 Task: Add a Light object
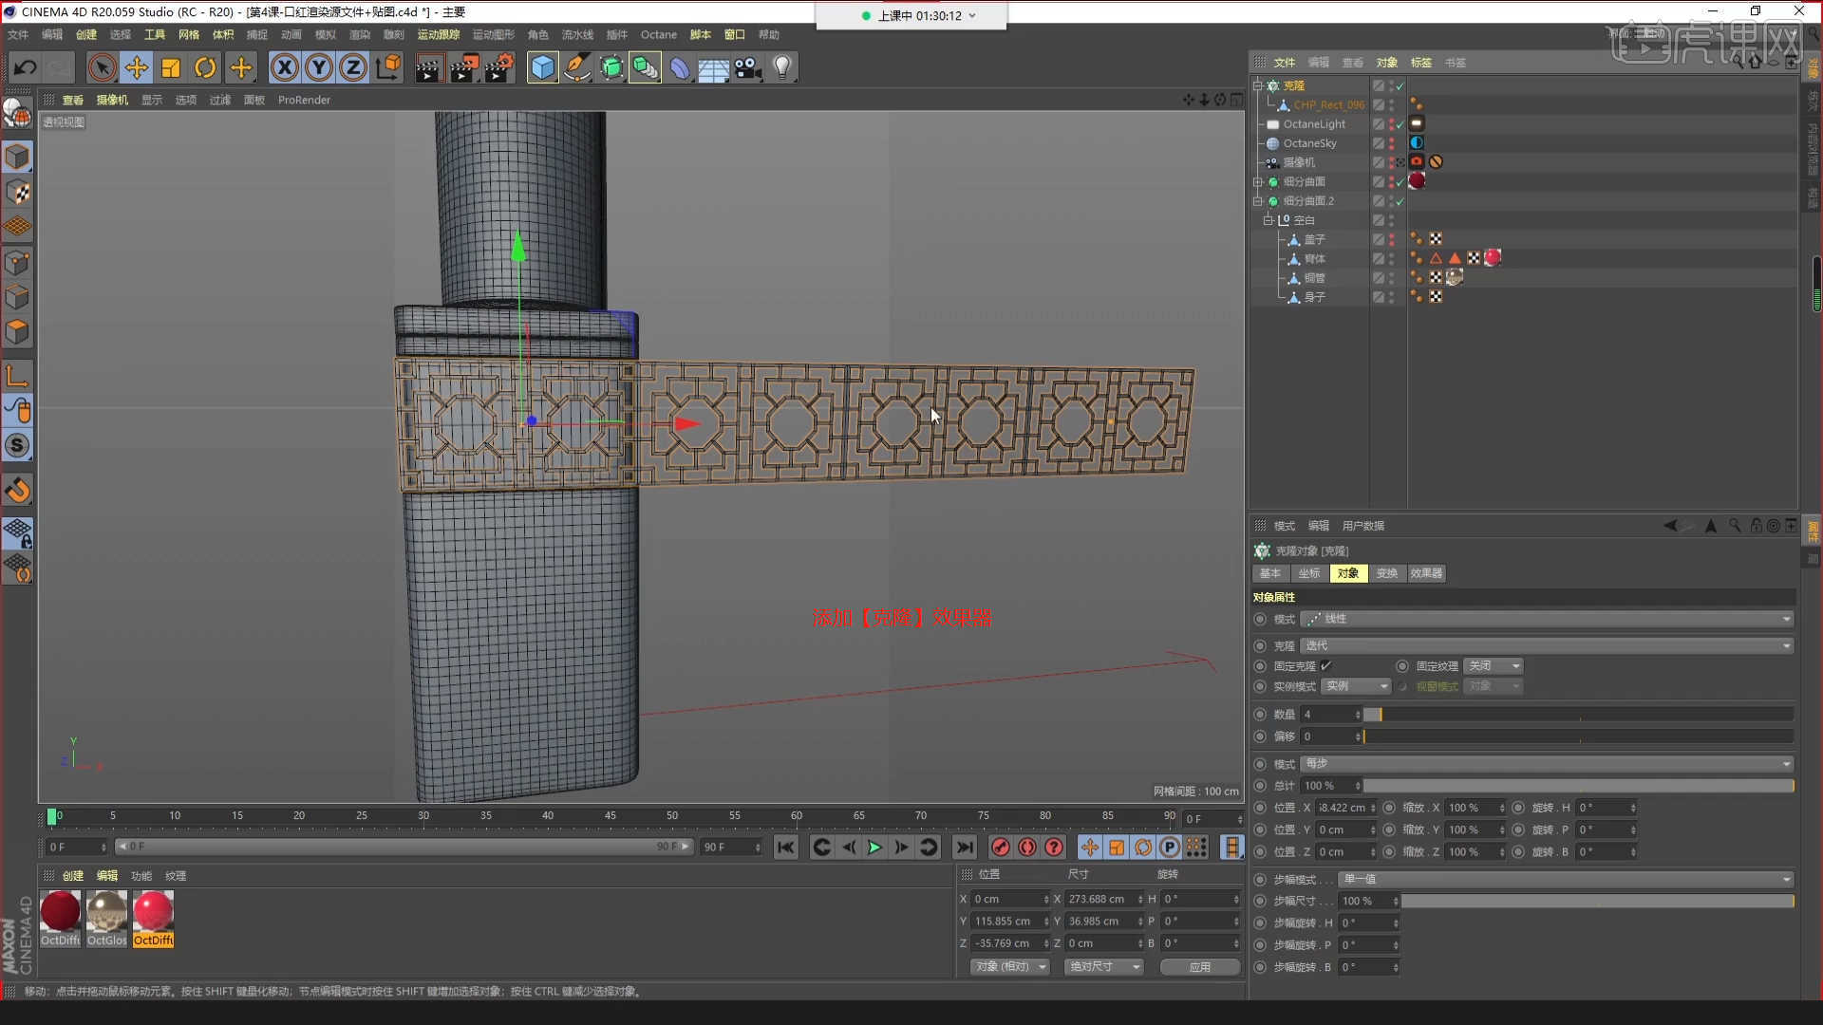click(x=782, y=67)
